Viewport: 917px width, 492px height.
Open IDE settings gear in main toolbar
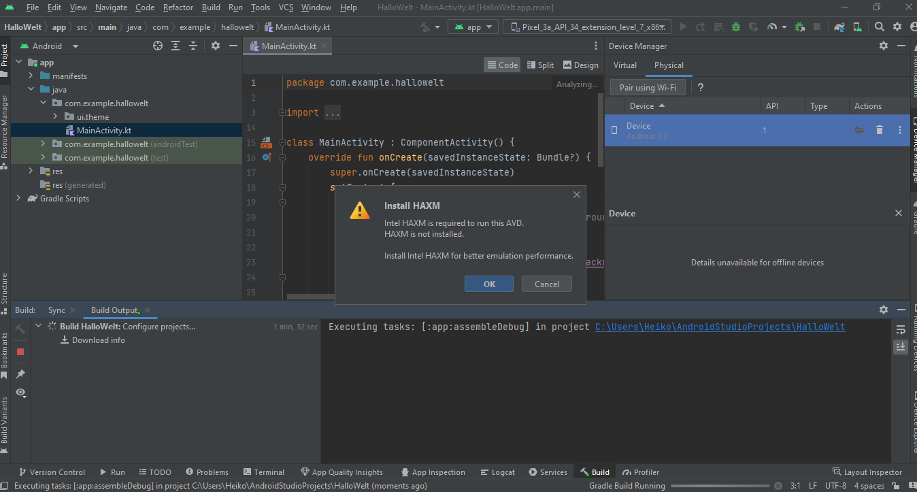pyautogui.click(x=897, y=27)
